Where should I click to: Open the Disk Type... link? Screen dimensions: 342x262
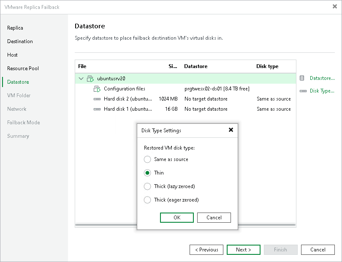pos(322,91)
